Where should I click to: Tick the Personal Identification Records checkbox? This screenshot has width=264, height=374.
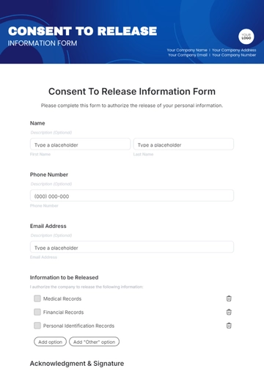click(x=37, y=326)
